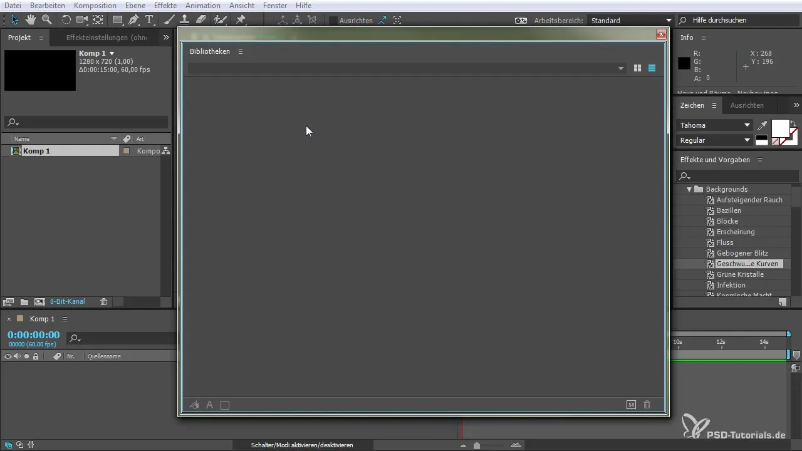Open the Regular font style dropdown

[715, 140]
